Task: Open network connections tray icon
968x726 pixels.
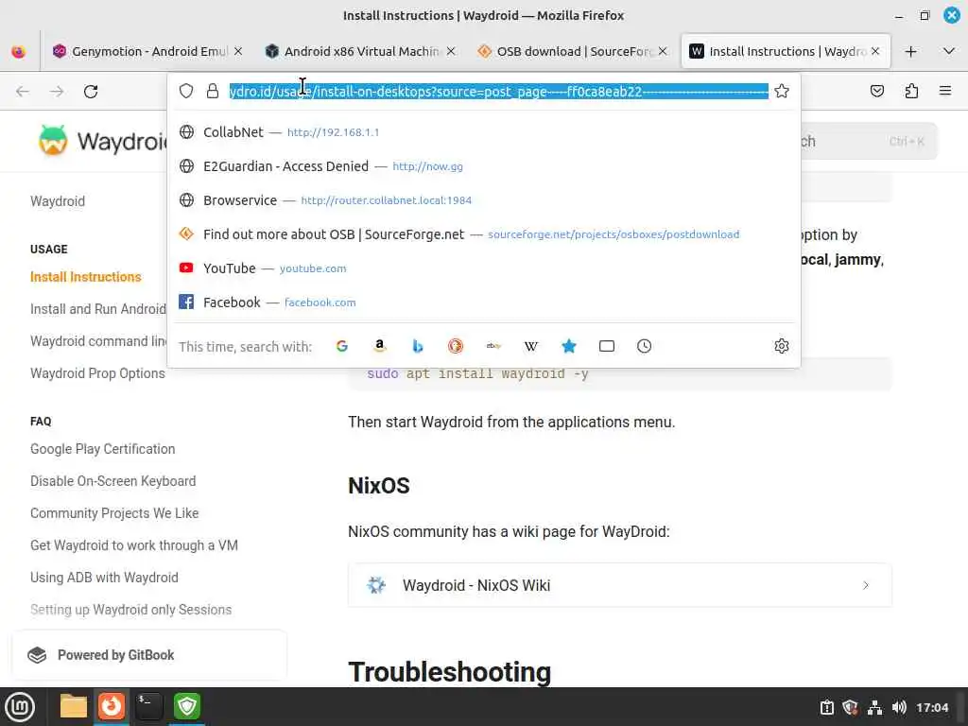Action: coord(874,707)
